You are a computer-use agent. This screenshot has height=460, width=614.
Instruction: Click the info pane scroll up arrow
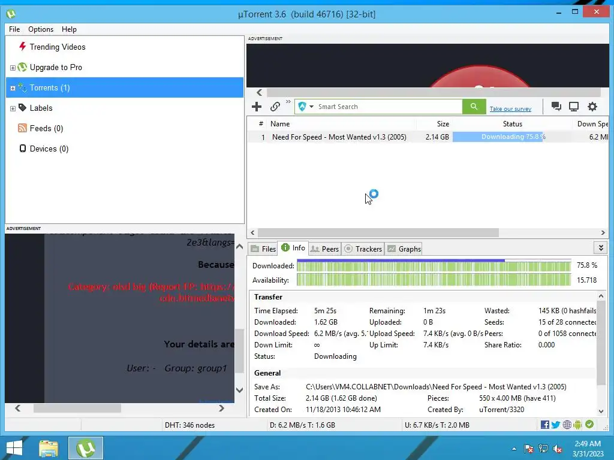click(x=601, y=296)
